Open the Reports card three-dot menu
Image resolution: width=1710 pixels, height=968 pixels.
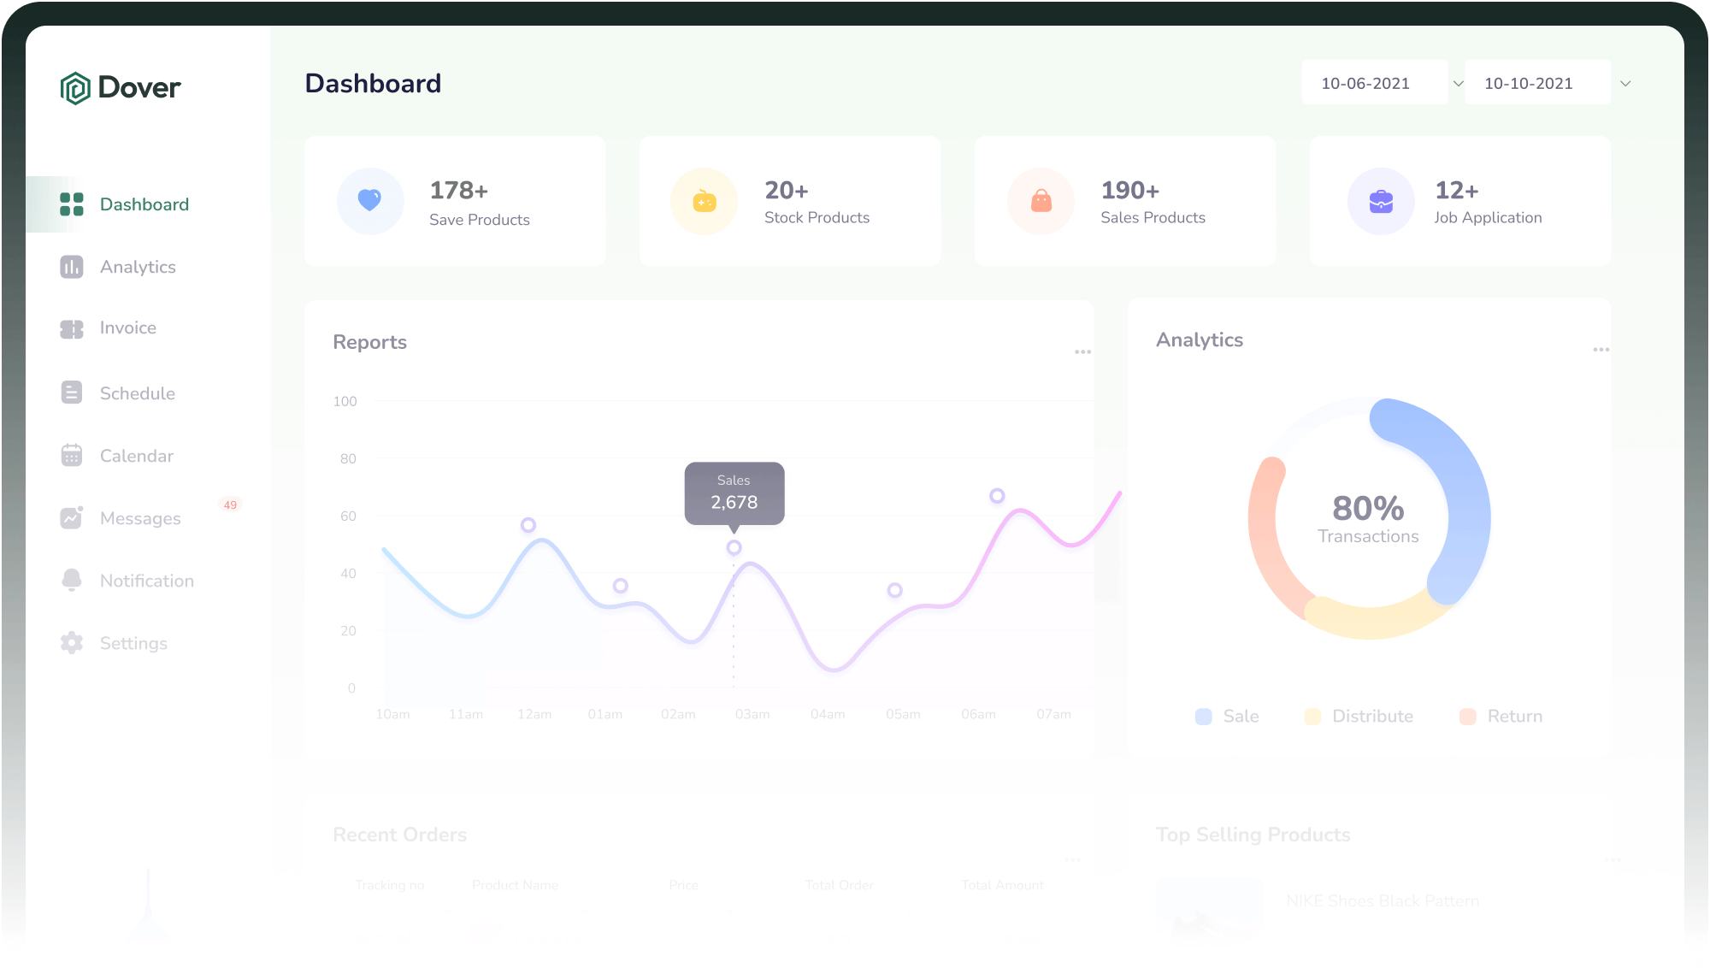(x=1082, y=352)
